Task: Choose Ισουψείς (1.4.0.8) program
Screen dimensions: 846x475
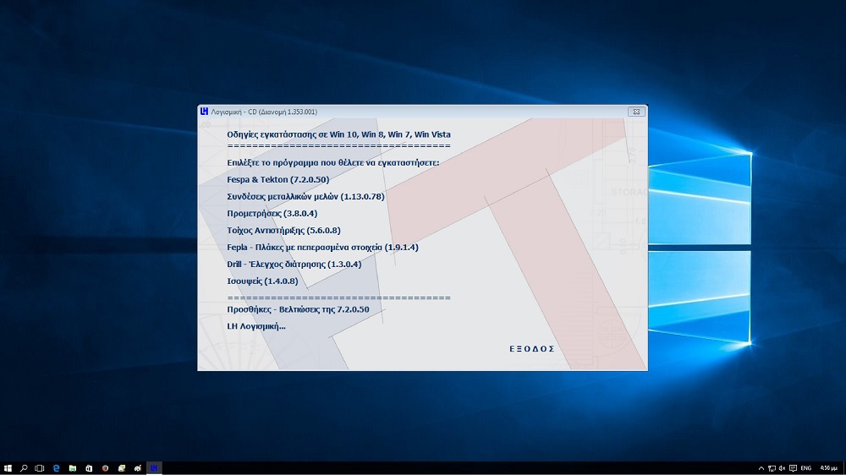Action: click(262, 281)
